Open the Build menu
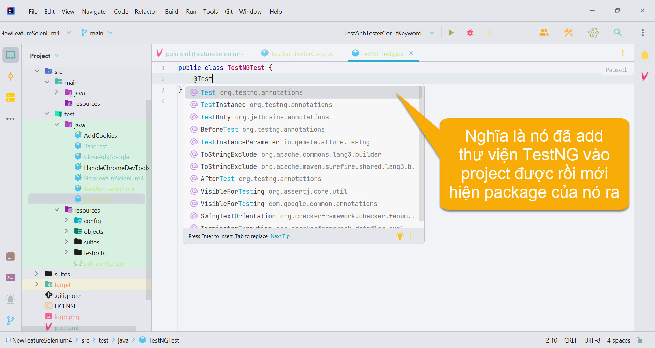This screenshot has width=655, height=348. 172,11
